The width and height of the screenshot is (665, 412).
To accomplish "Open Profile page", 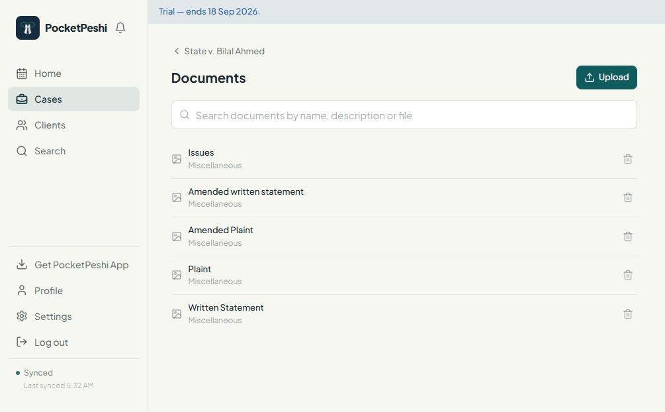I will pyautogui.click(x=73, y=291).
